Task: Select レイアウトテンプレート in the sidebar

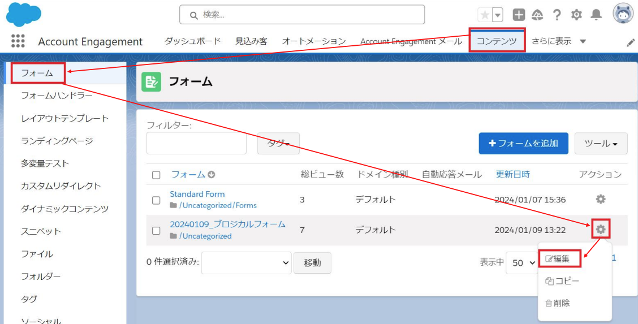Action: point(65,118)
